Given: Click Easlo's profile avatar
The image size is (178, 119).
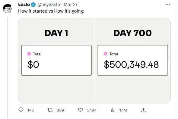Looking at the screenshot, I should pos(7,9).
